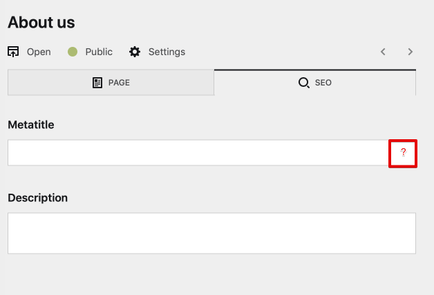Screen dimensions: 434x295
Task: Click the Open page preview icon
Action: click(x=13, y=52)
